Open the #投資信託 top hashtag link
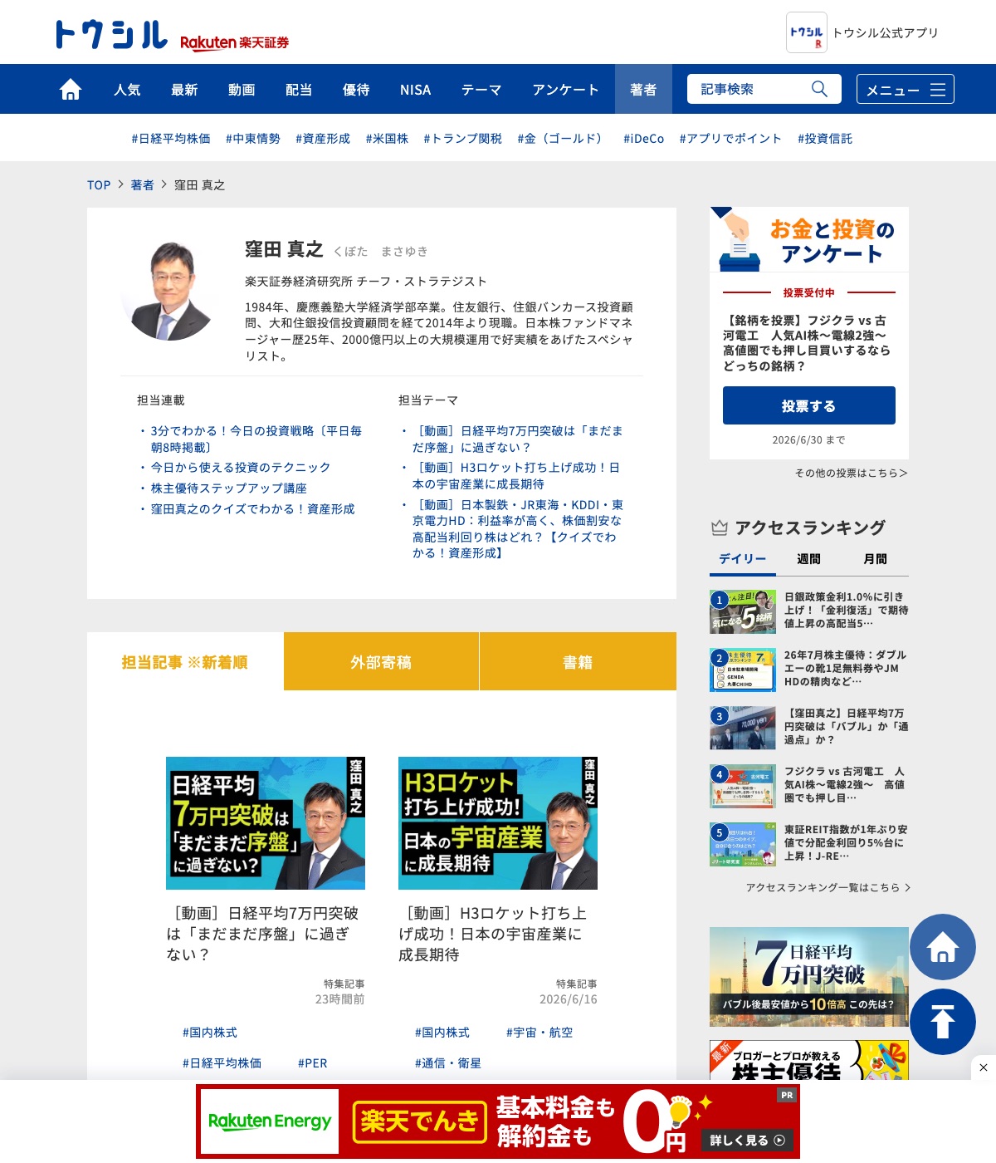This screenshot has width=996, height=1163. [825, 139]
